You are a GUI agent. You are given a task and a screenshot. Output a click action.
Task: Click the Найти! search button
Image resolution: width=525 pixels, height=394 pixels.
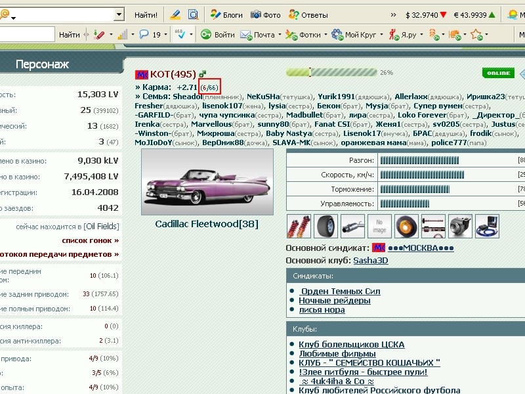click(146, 15)
